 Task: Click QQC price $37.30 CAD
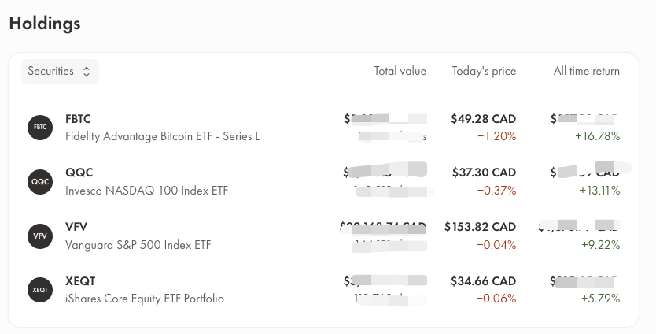(484, 173)
